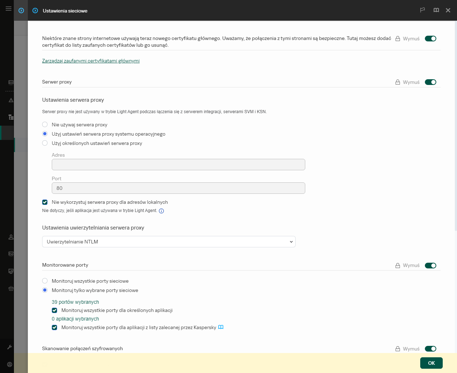Click the lock icon beside Serwer proxy
Image resolution: width=457 pixels, height=373 pixels.
(397, 82)
